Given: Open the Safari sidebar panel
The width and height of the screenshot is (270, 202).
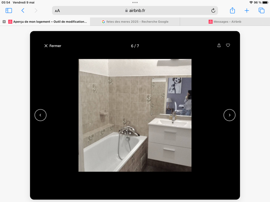Looking at the screenshot, I should pos(9,11).
